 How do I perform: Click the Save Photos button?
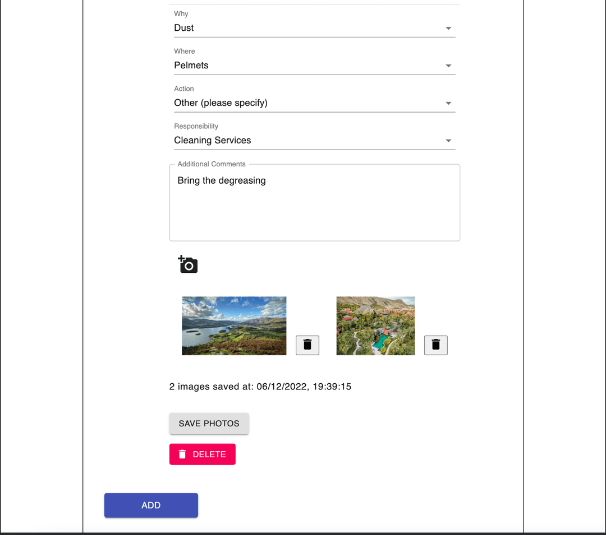click(x=209, y=424)
